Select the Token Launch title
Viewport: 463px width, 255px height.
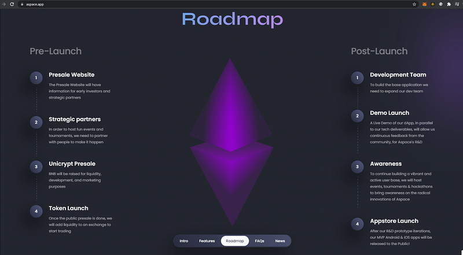tap(68, 208)
